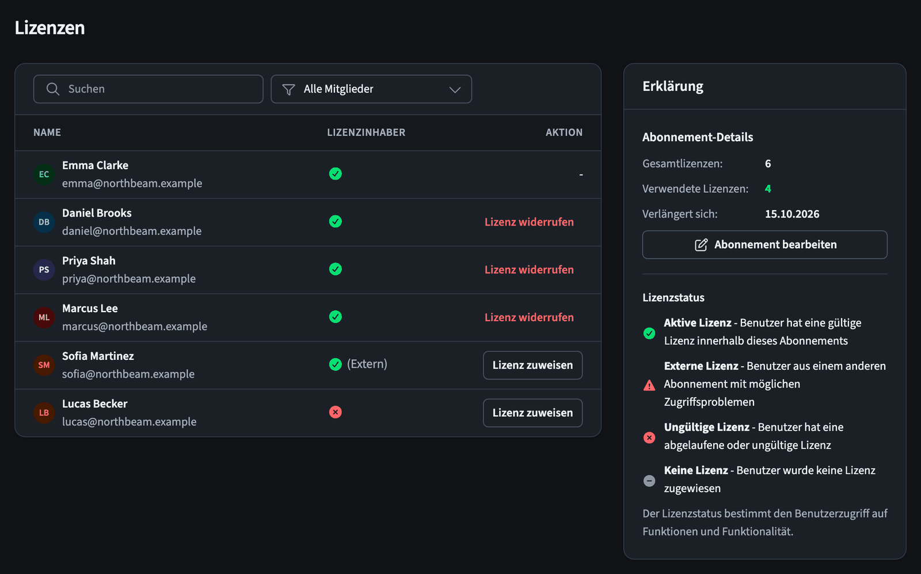
Task: Assign a license to Lucas Becker
Action: pyautogui.click(x=532, y=413)
